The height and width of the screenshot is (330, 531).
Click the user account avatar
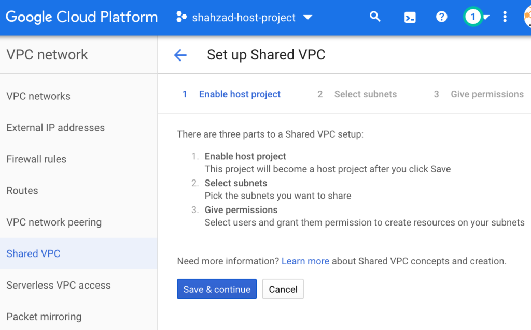click(x=527, y=17)
